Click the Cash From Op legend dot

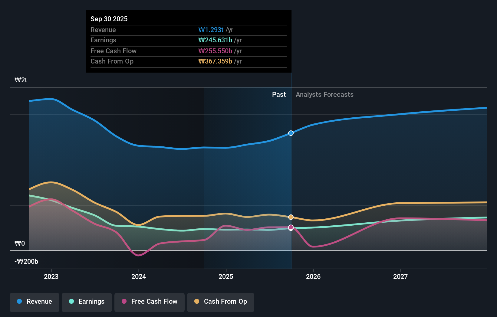[x=197, y=302]
